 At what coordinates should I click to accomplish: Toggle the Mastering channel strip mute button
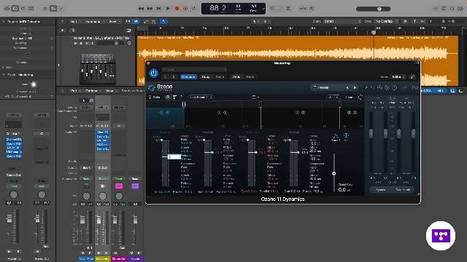click(x=99, y=253)
